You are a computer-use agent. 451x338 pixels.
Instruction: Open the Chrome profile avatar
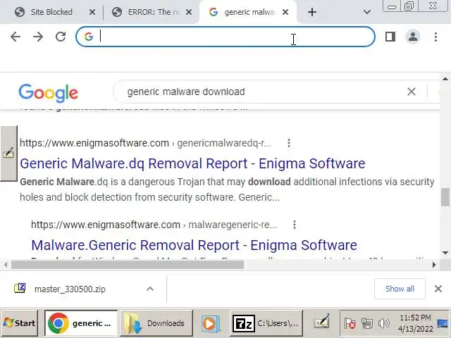pyautogui.click(x=413, y=37)
